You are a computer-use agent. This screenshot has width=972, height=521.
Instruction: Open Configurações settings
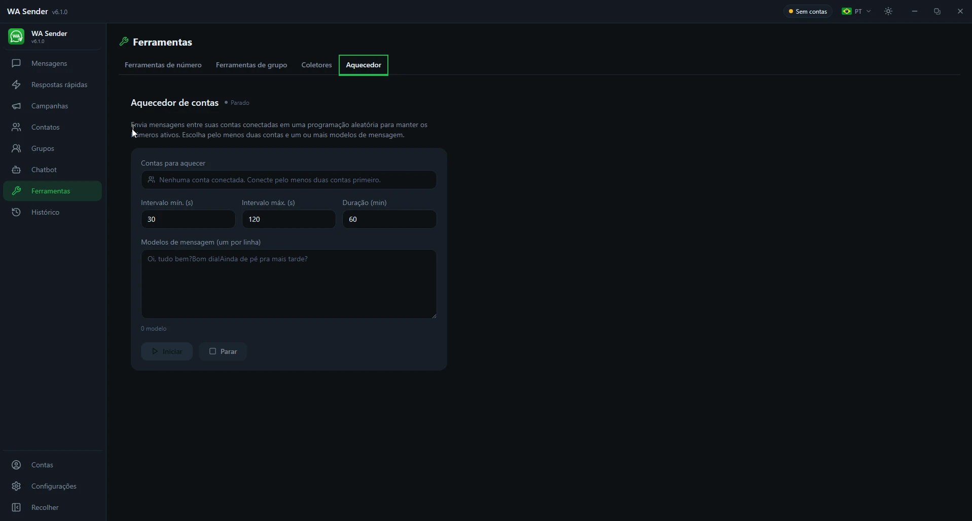(53, 486)
